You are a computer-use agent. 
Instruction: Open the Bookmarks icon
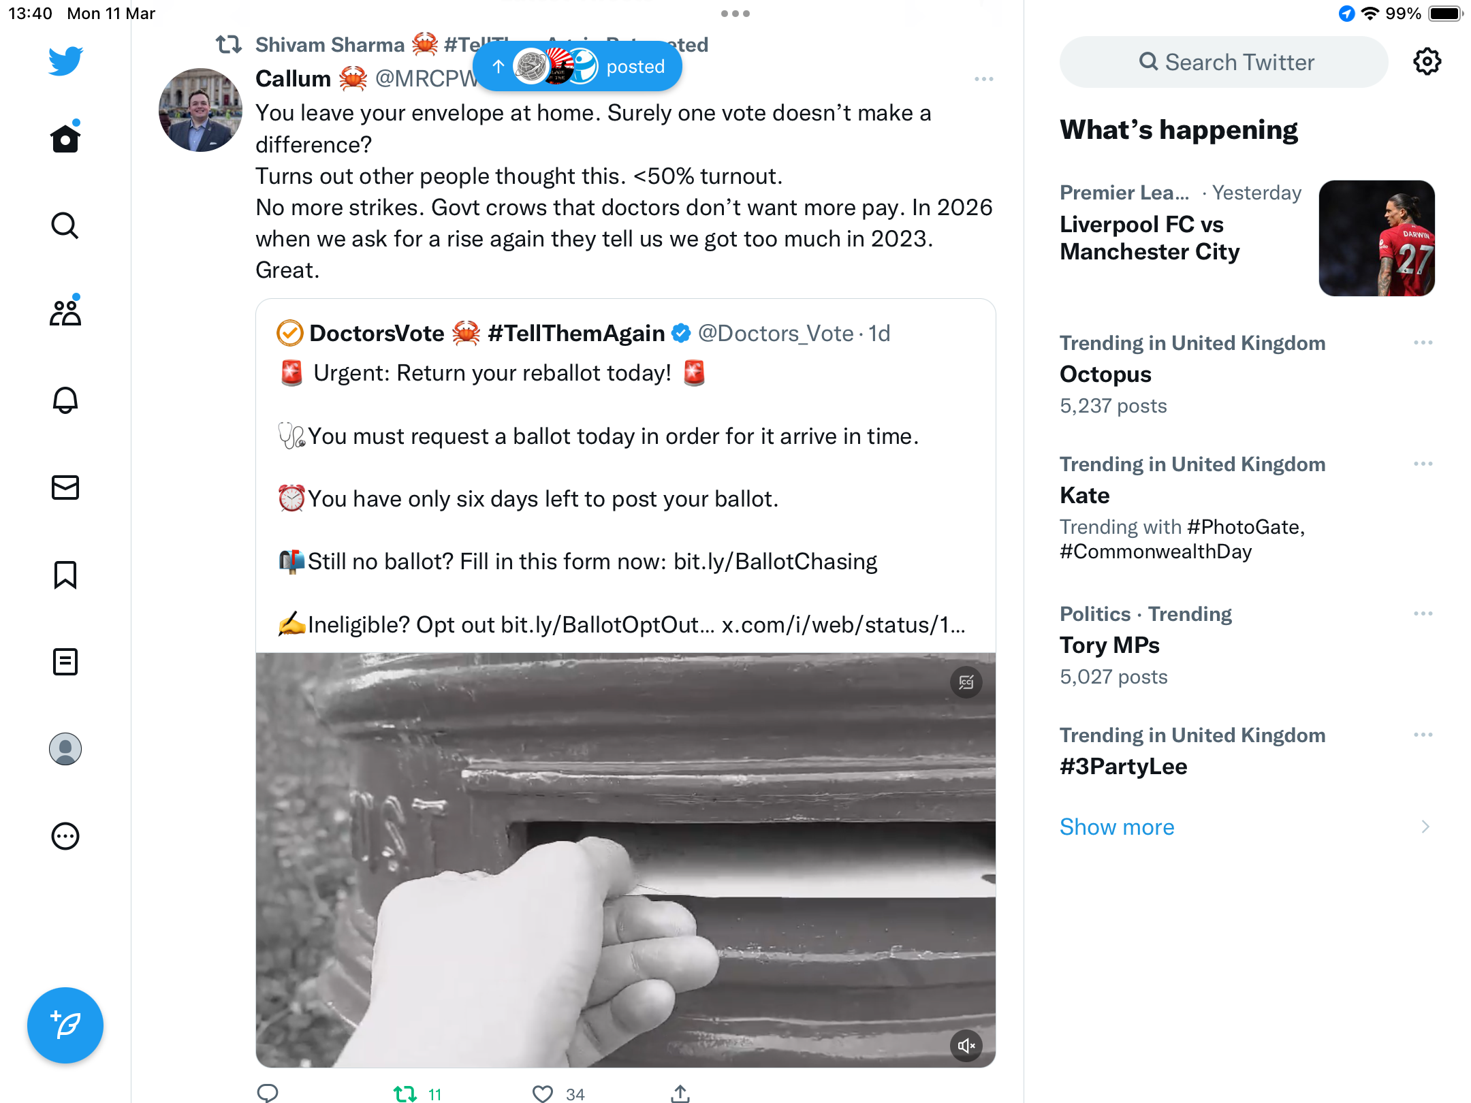(65, 575)
